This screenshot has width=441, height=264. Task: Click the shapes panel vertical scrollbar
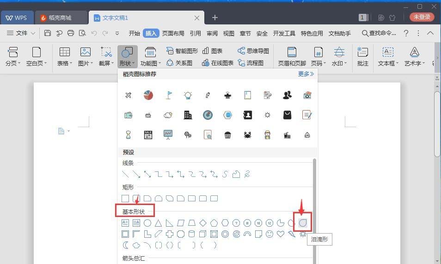[x=314, y=211]
